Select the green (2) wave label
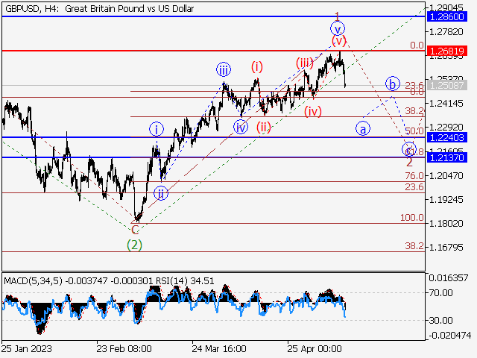 (x=134, y=245)
